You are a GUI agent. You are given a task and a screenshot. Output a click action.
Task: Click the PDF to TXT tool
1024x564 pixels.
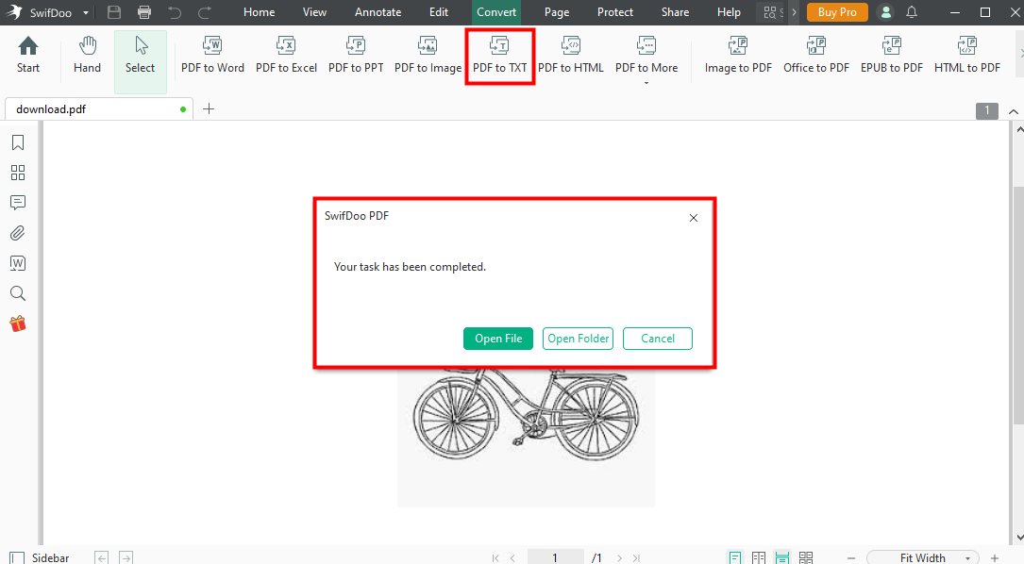499,56
